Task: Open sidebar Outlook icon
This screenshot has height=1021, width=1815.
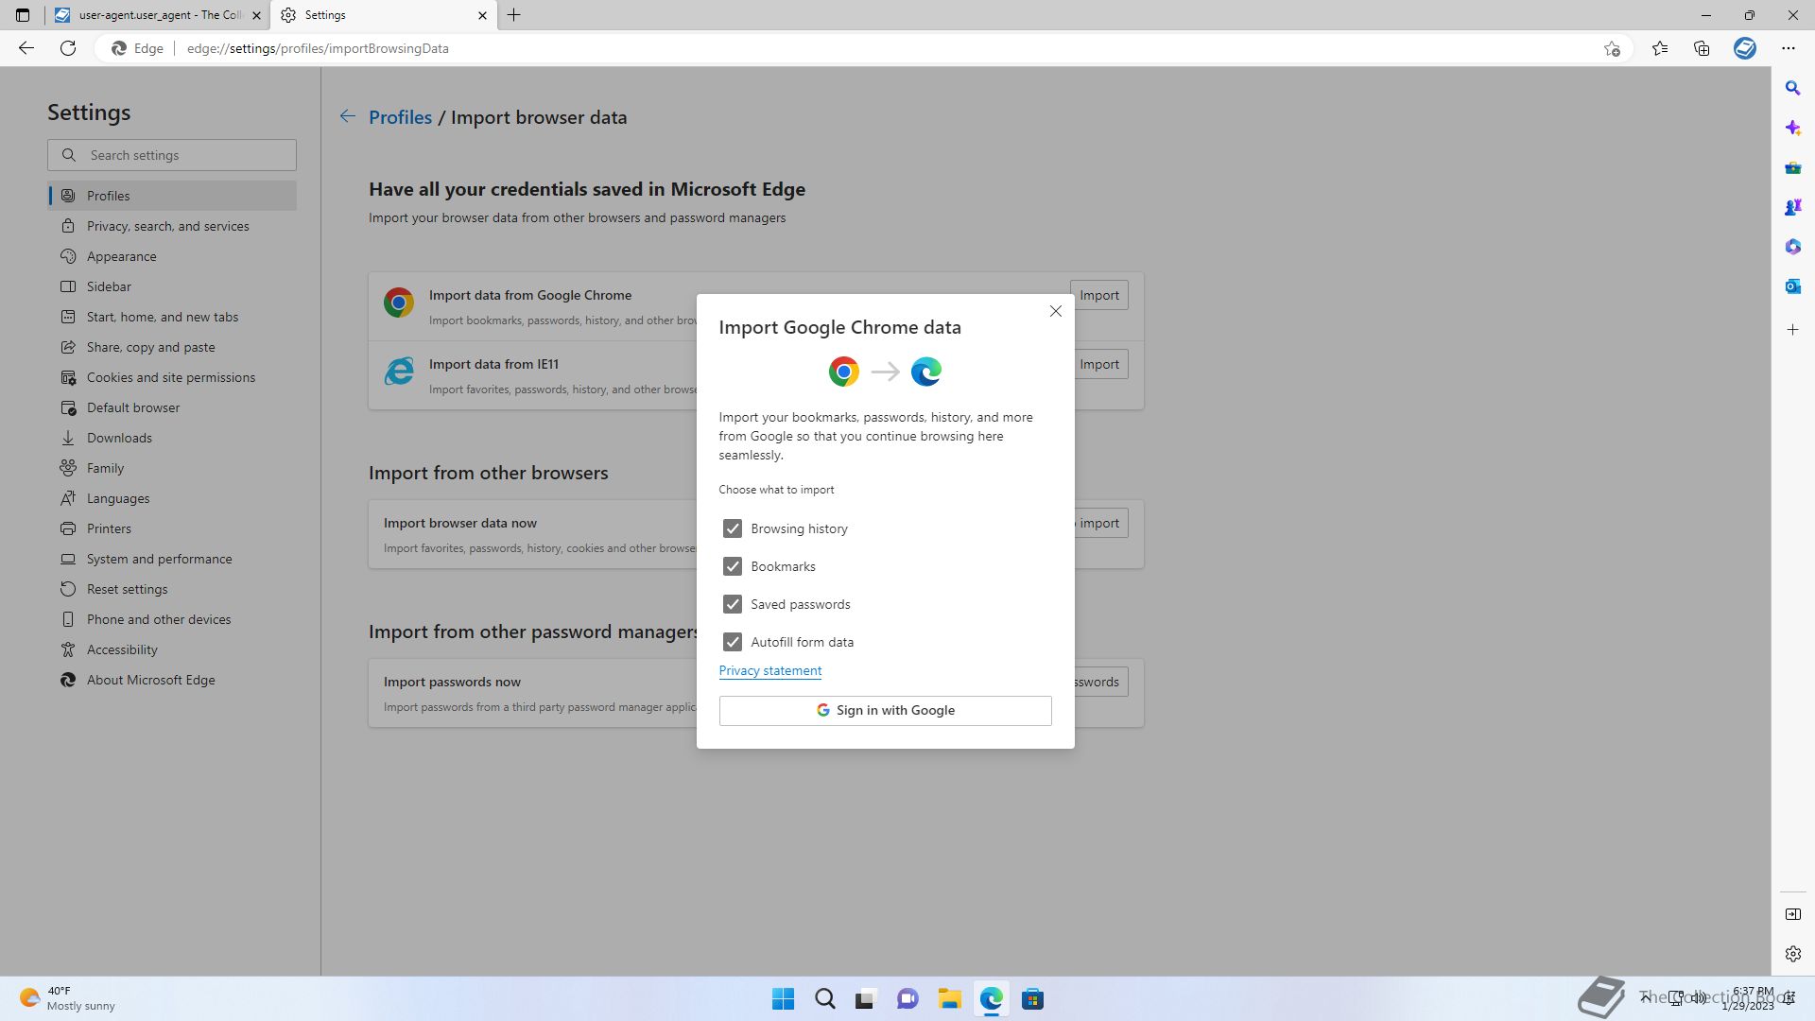Action: click(x=1792, y=286)
